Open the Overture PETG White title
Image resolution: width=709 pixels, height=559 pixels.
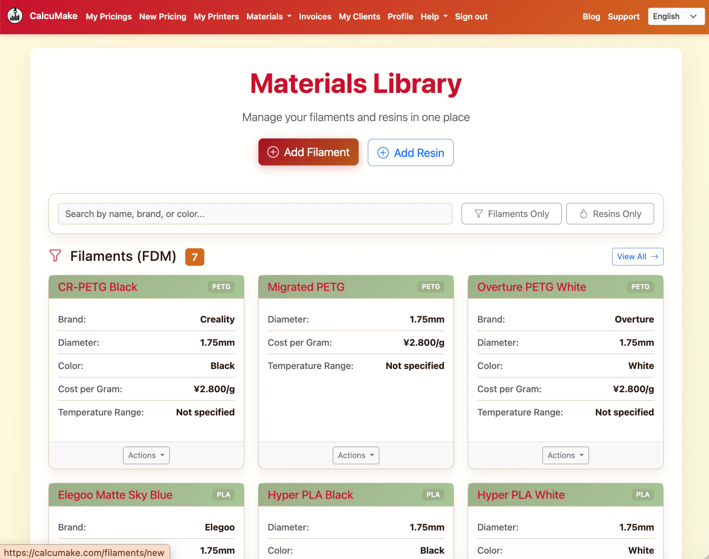coord(532,287)
